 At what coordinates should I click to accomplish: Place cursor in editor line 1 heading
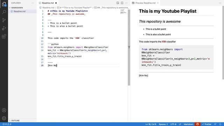(68, 11)
